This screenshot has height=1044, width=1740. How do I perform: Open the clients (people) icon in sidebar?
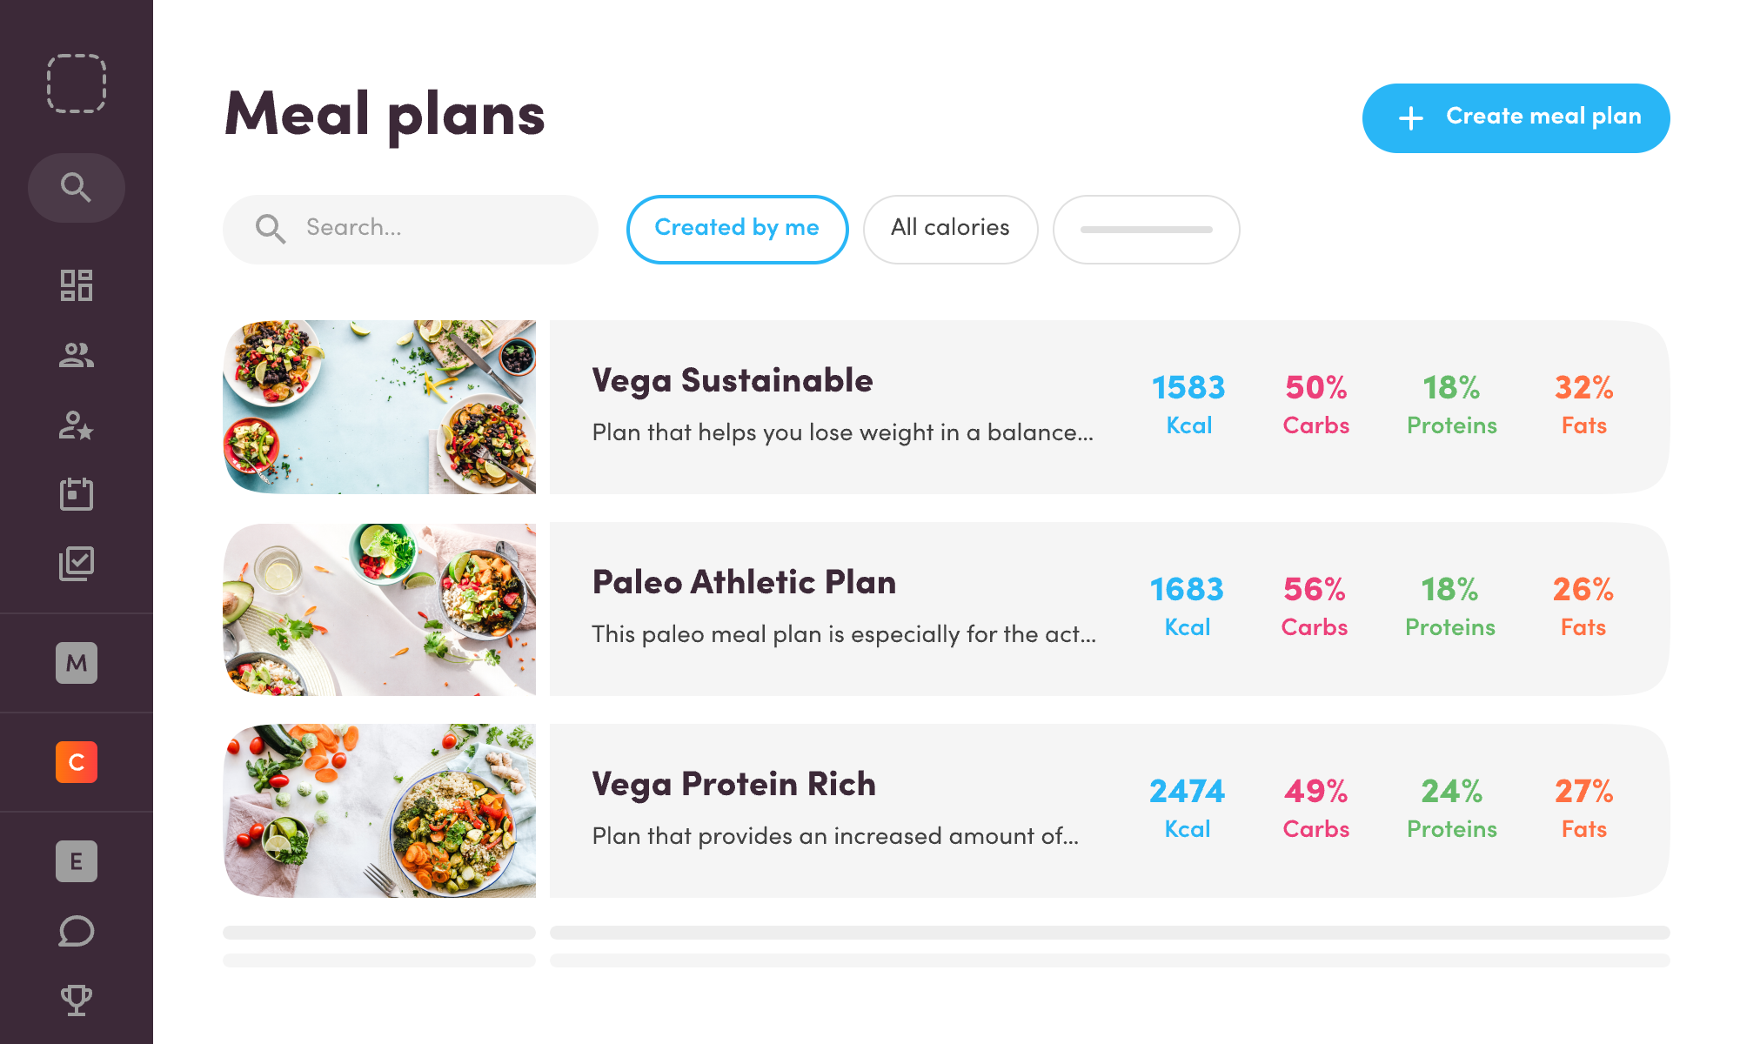(x=77, y=355)
